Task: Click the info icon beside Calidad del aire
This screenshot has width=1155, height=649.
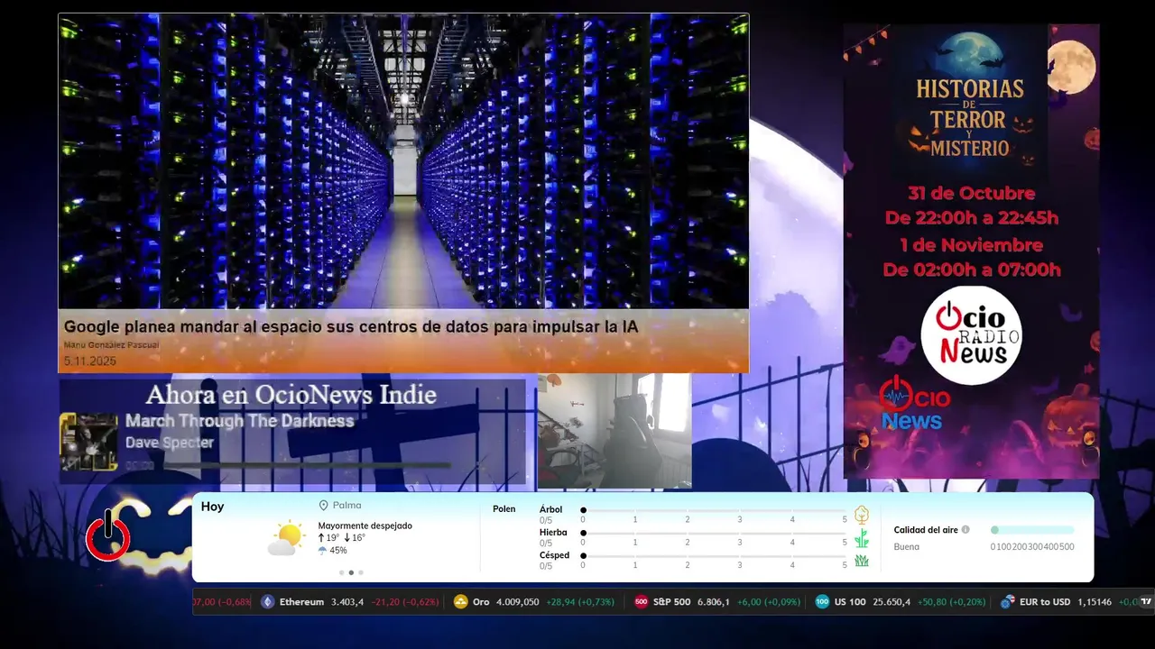Action: [966, 530]
